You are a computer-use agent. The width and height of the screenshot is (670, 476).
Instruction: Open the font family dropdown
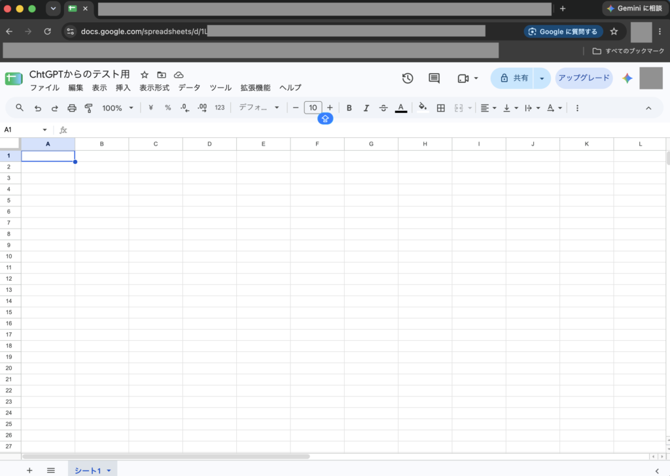258,108
